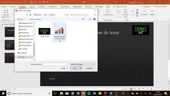
Task: Switch to slide sorter view icon
Action: (135, 89)
